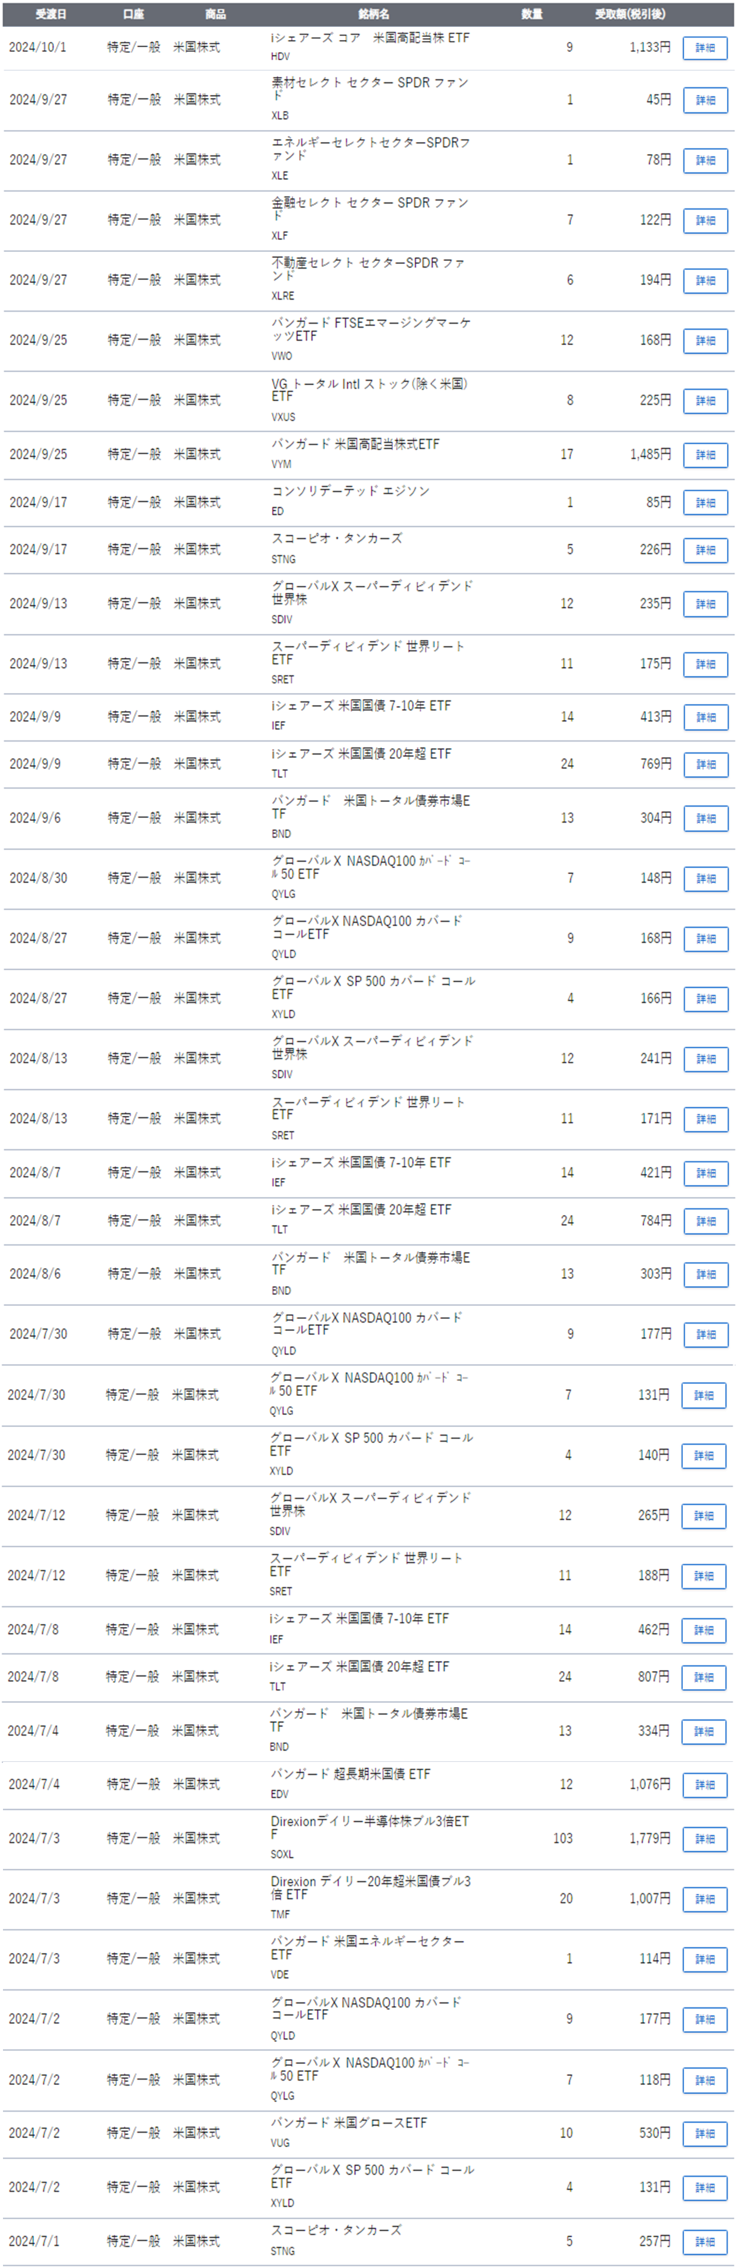Click the 受渡日 column header
739x2267 pixels.
[x=50, y=14]
